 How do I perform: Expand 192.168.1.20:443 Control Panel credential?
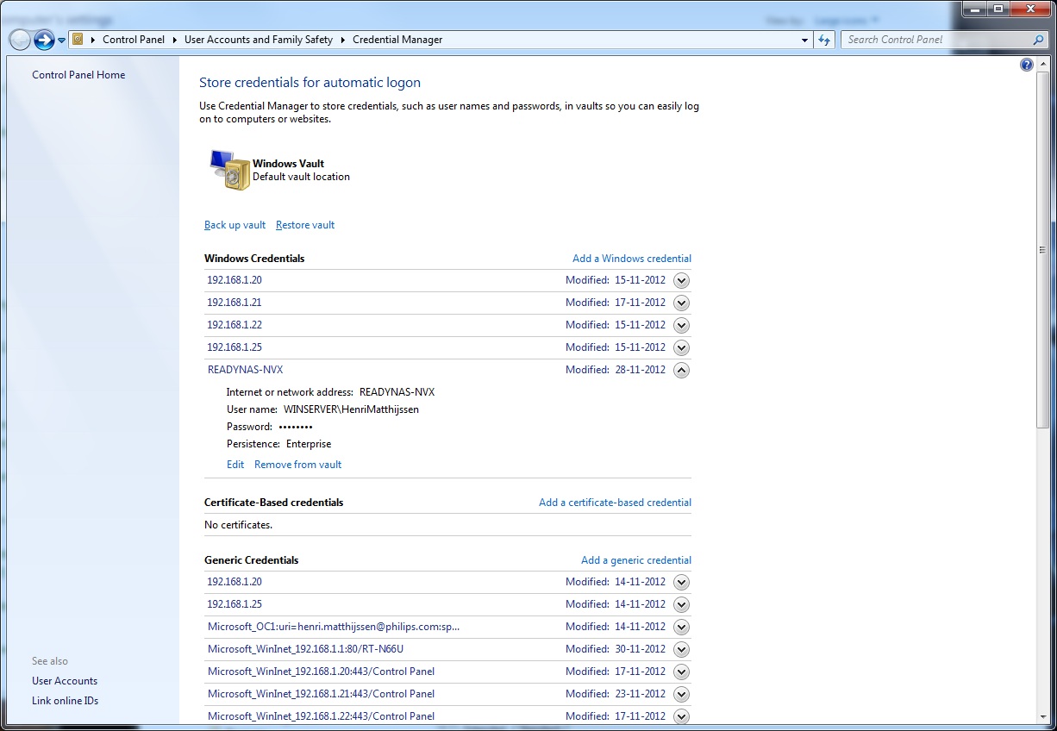(x=681, y=672)
